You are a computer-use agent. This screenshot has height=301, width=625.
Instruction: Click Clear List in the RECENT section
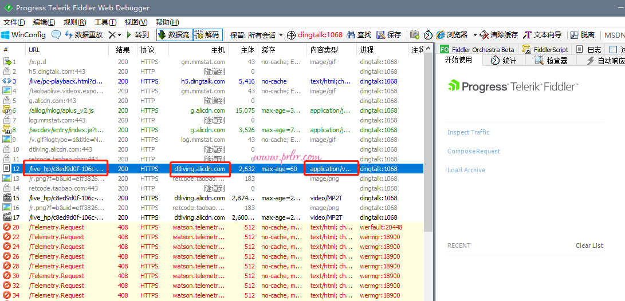pos(589,245)
